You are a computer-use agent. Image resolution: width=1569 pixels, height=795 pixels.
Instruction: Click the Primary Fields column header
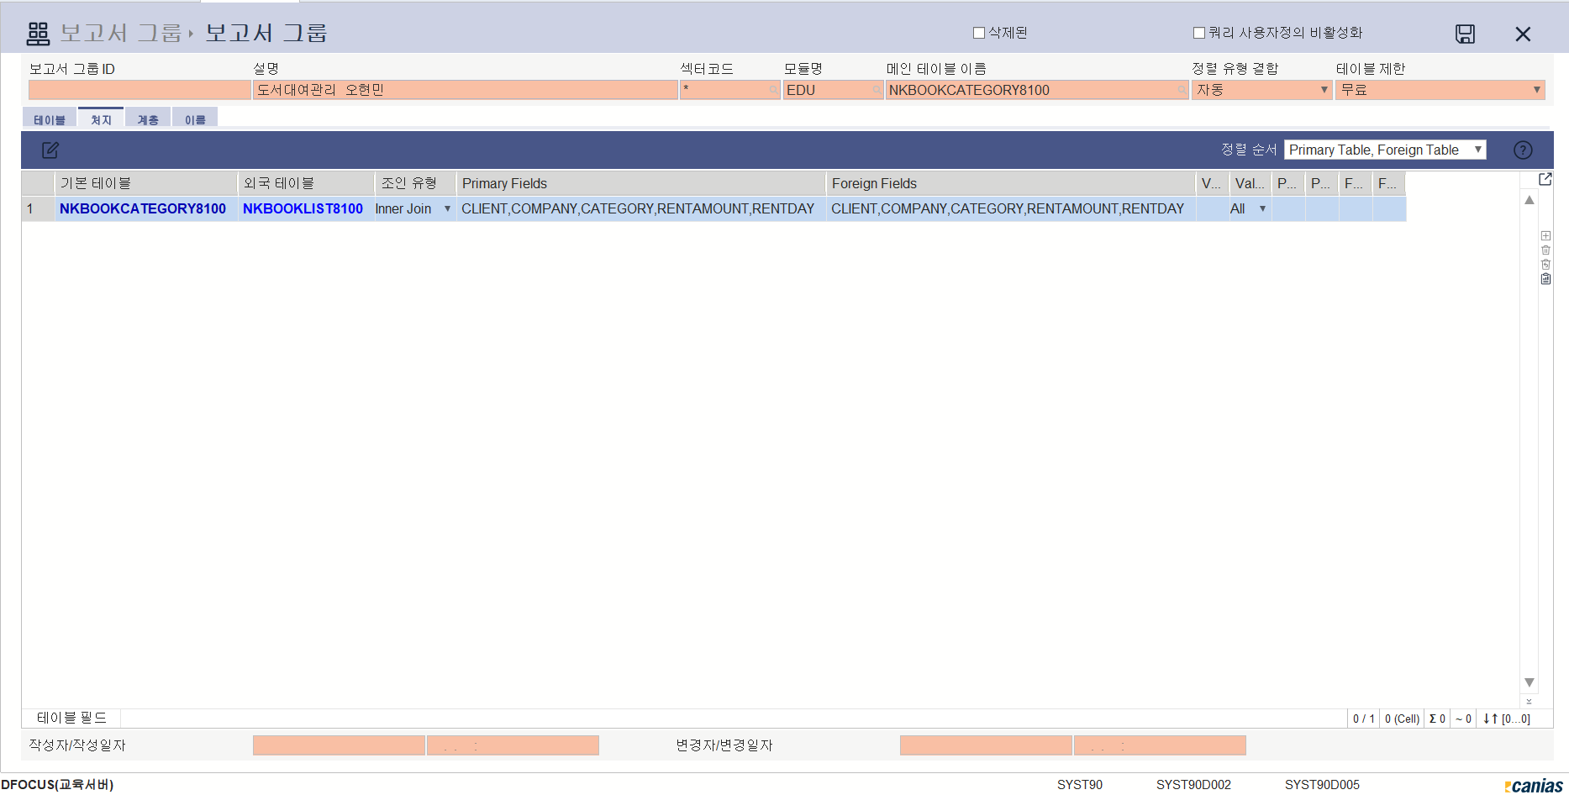[641, 183]
